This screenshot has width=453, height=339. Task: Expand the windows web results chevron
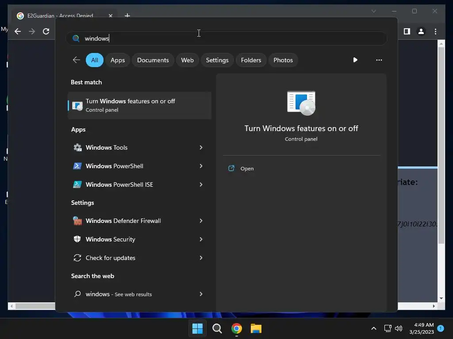(x=201, y=294)
